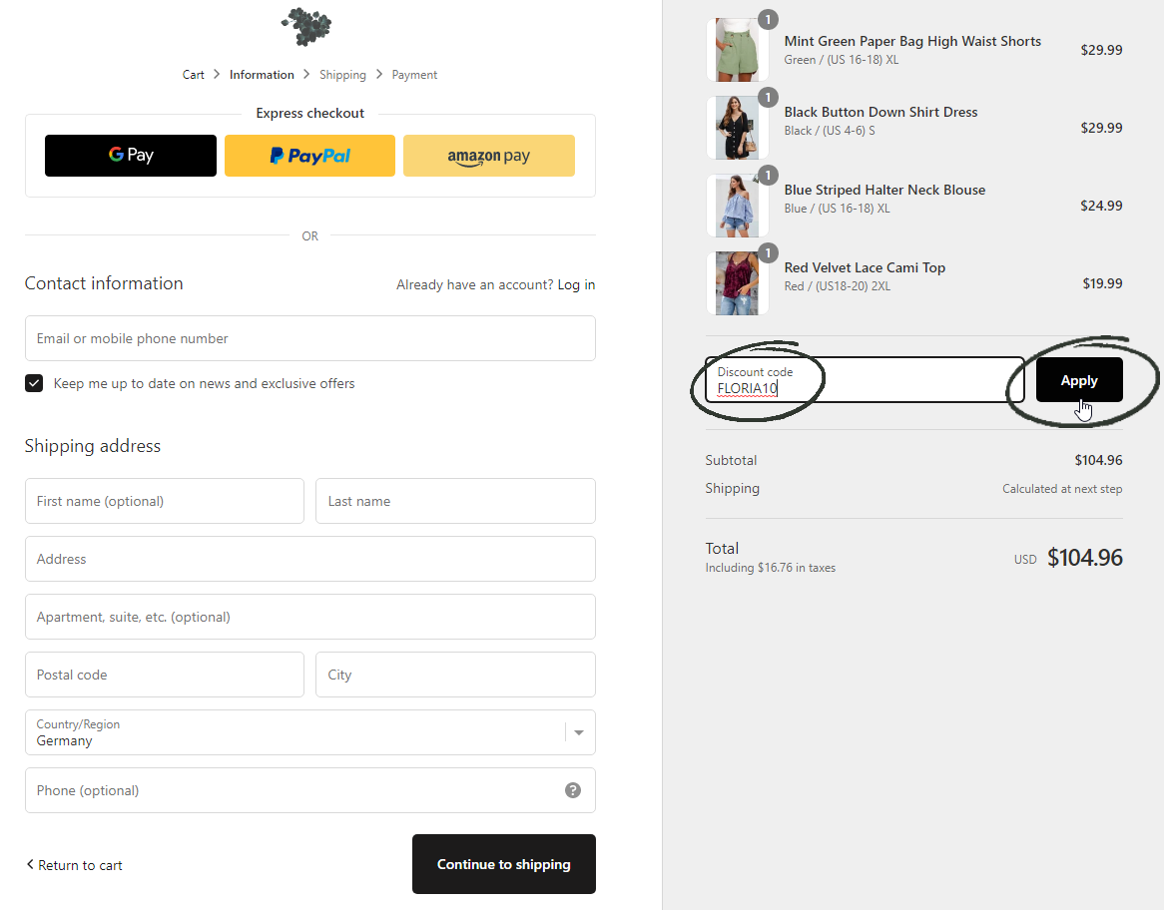
Task: Click the City input field
Action: coord(456,675)
